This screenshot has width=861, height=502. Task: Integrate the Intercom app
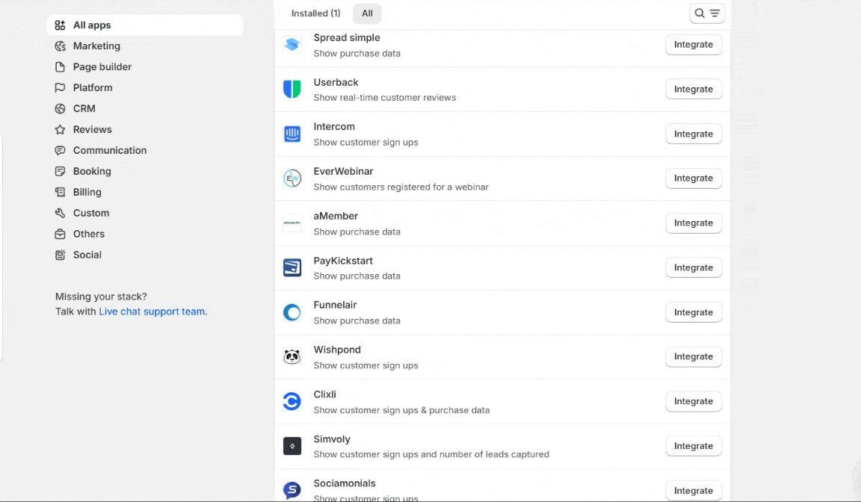(x=694, y=134)
